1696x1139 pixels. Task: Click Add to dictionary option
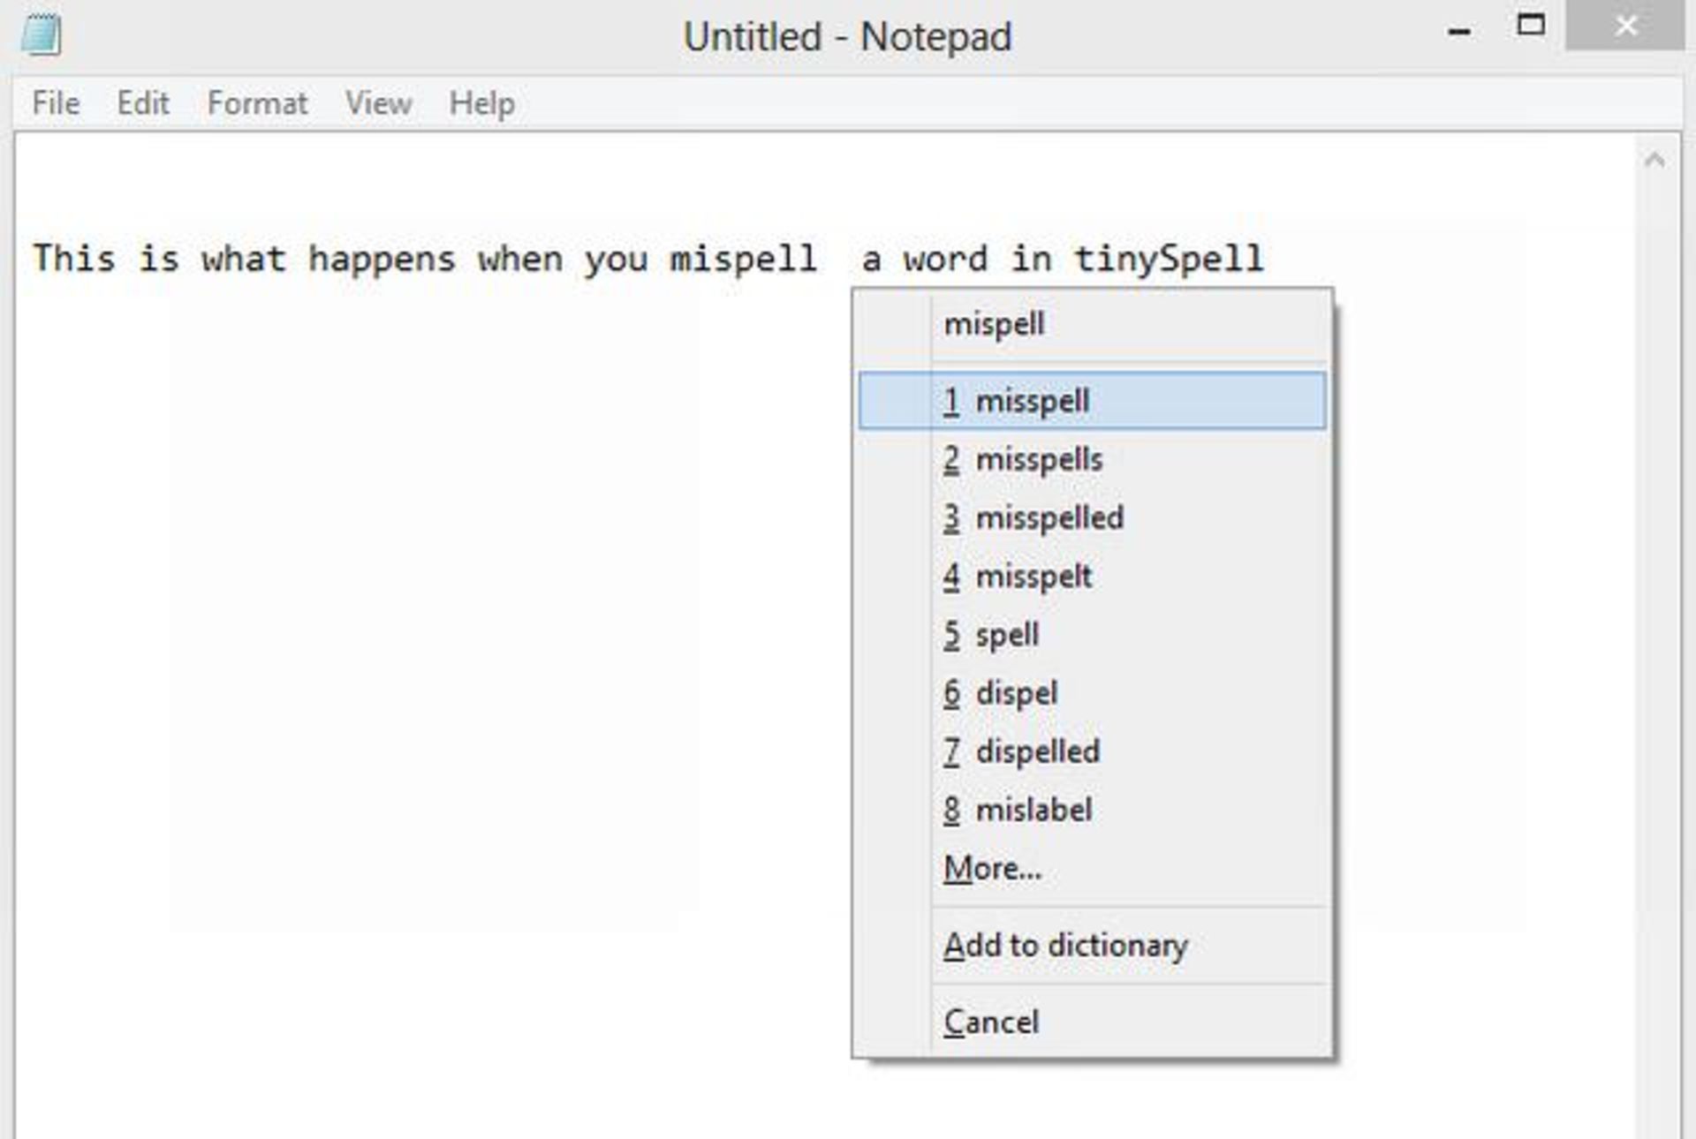[x=1065, y=946]
